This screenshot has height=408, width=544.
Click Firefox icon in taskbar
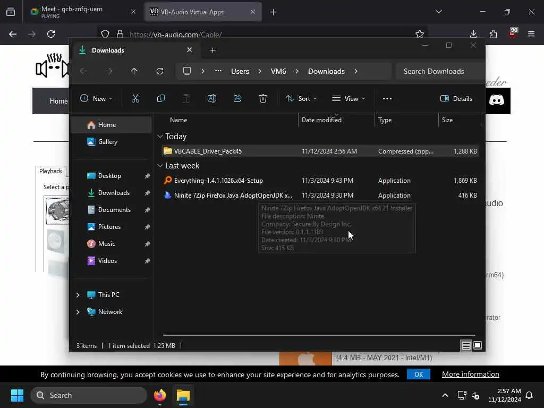coord(160,395)
